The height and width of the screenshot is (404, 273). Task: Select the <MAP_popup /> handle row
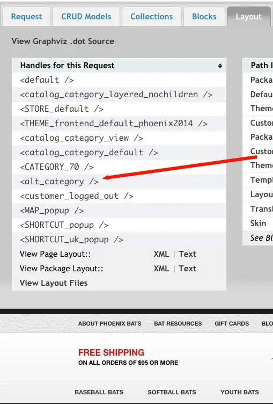(119, 211)
